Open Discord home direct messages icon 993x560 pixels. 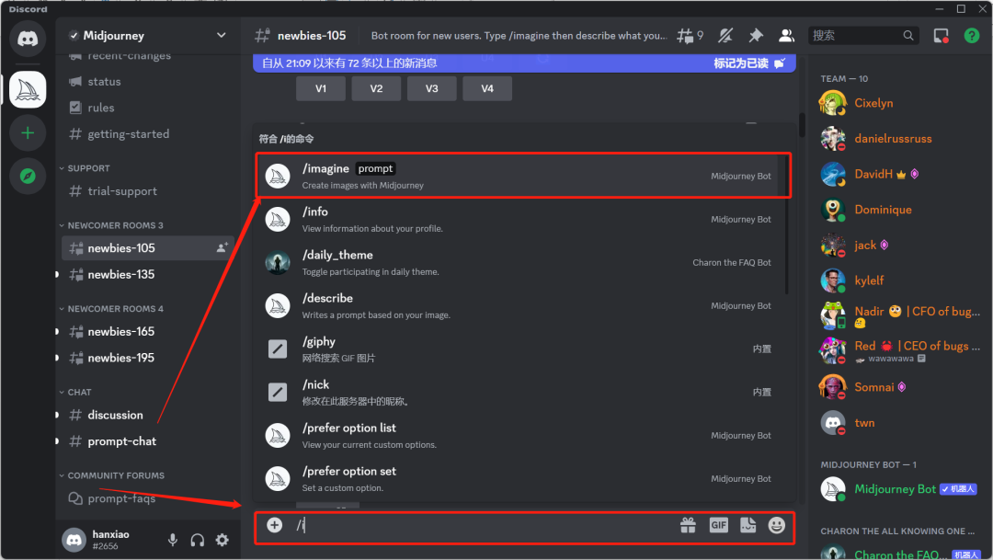click(28, 39)
